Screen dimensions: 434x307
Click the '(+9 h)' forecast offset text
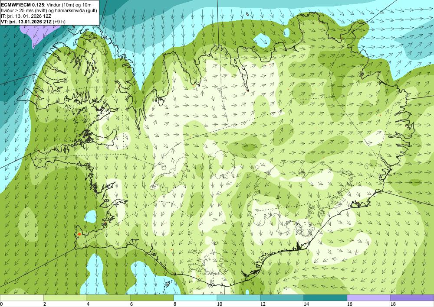pos(59,22)
